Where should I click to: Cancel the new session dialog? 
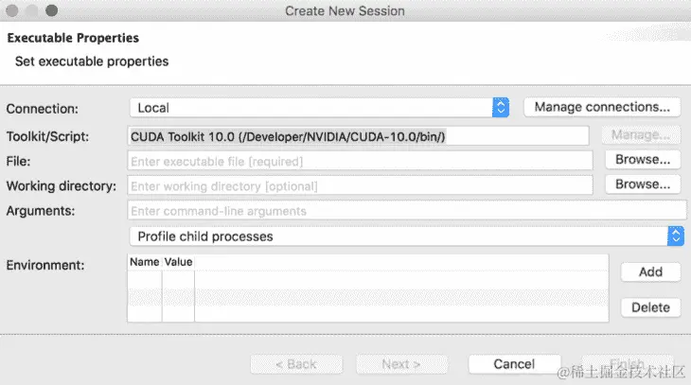[514, 364]
